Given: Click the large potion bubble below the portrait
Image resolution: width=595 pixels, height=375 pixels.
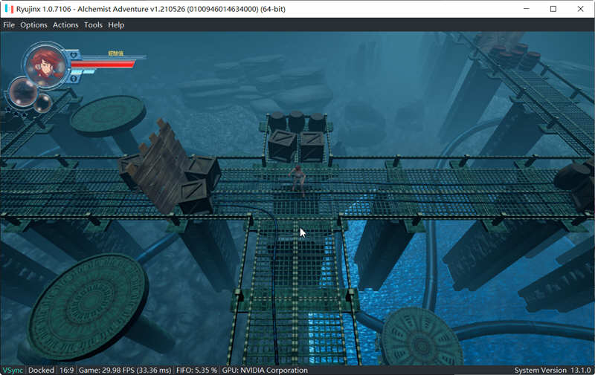Looking at the screenshot, I should tap(23, 92).
